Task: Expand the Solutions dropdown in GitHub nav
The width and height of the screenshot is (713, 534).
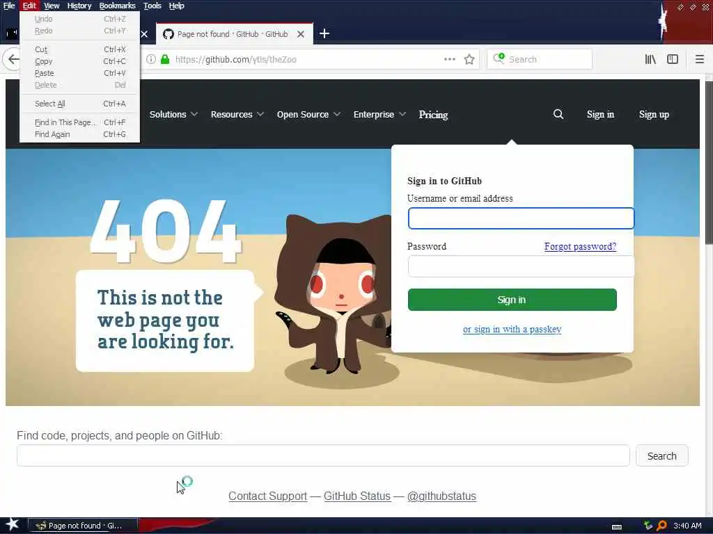Action: [173, 115]
